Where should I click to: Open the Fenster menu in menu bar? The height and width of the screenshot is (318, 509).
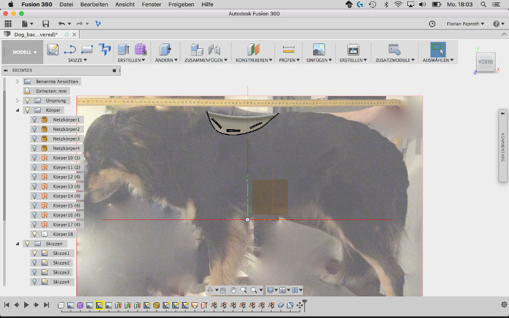pos(151,4)
